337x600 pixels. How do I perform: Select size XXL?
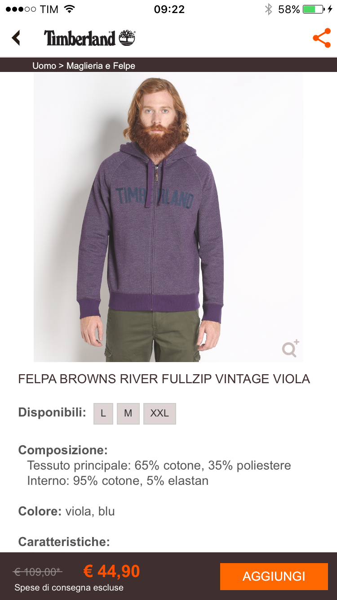pos(160,413)
